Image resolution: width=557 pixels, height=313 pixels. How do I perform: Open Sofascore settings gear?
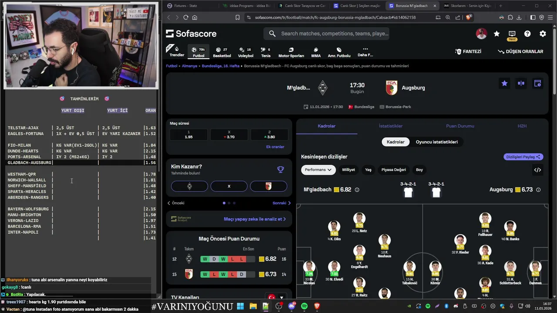(x=543, y=33)
